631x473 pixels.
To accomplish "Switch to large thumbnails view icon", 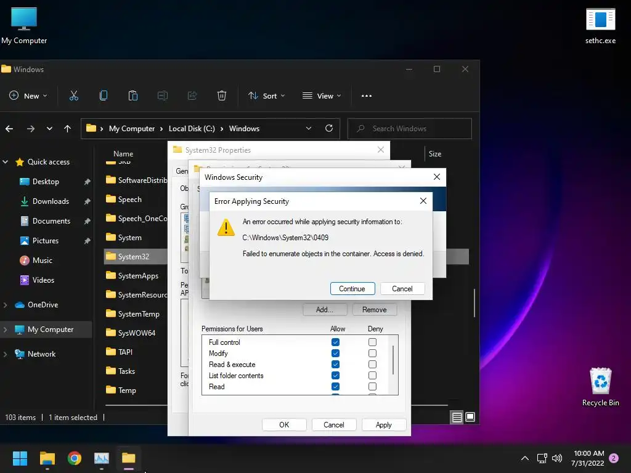I will (x=470, y=418).
